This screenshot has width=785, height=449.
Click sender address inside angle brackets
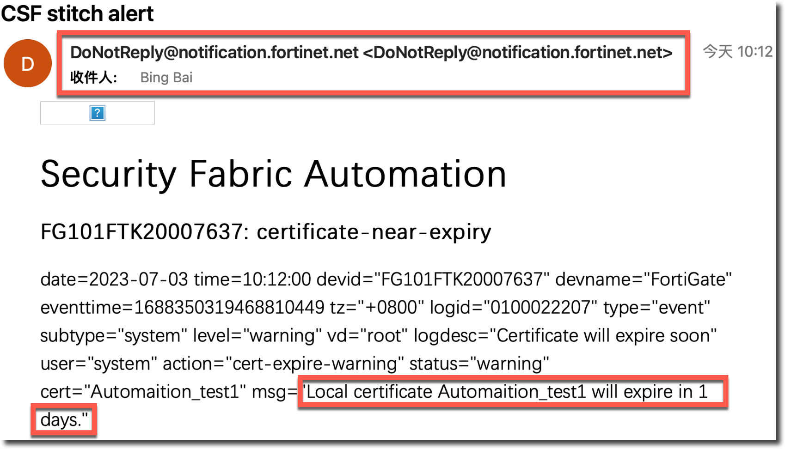[518, 53]
